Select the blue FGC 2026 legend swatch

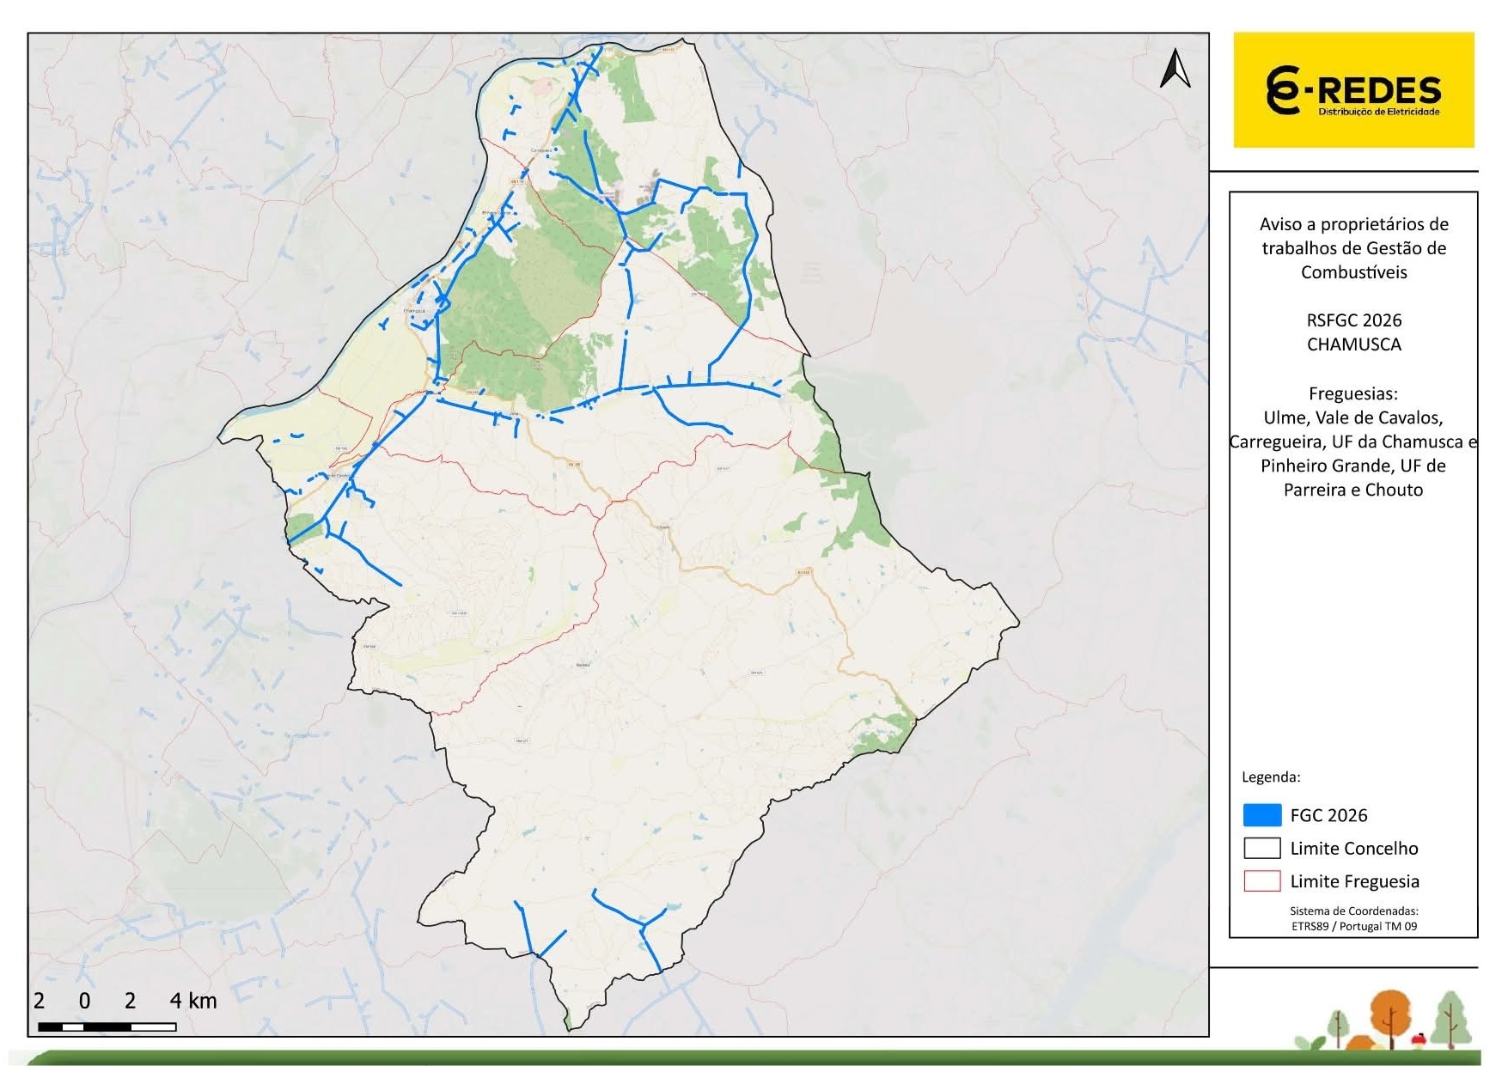click(1261, 815)
